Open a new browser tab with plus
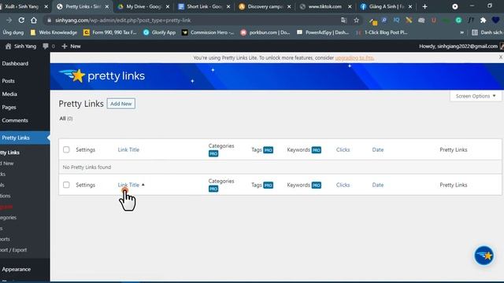 (x=424, y=6)
